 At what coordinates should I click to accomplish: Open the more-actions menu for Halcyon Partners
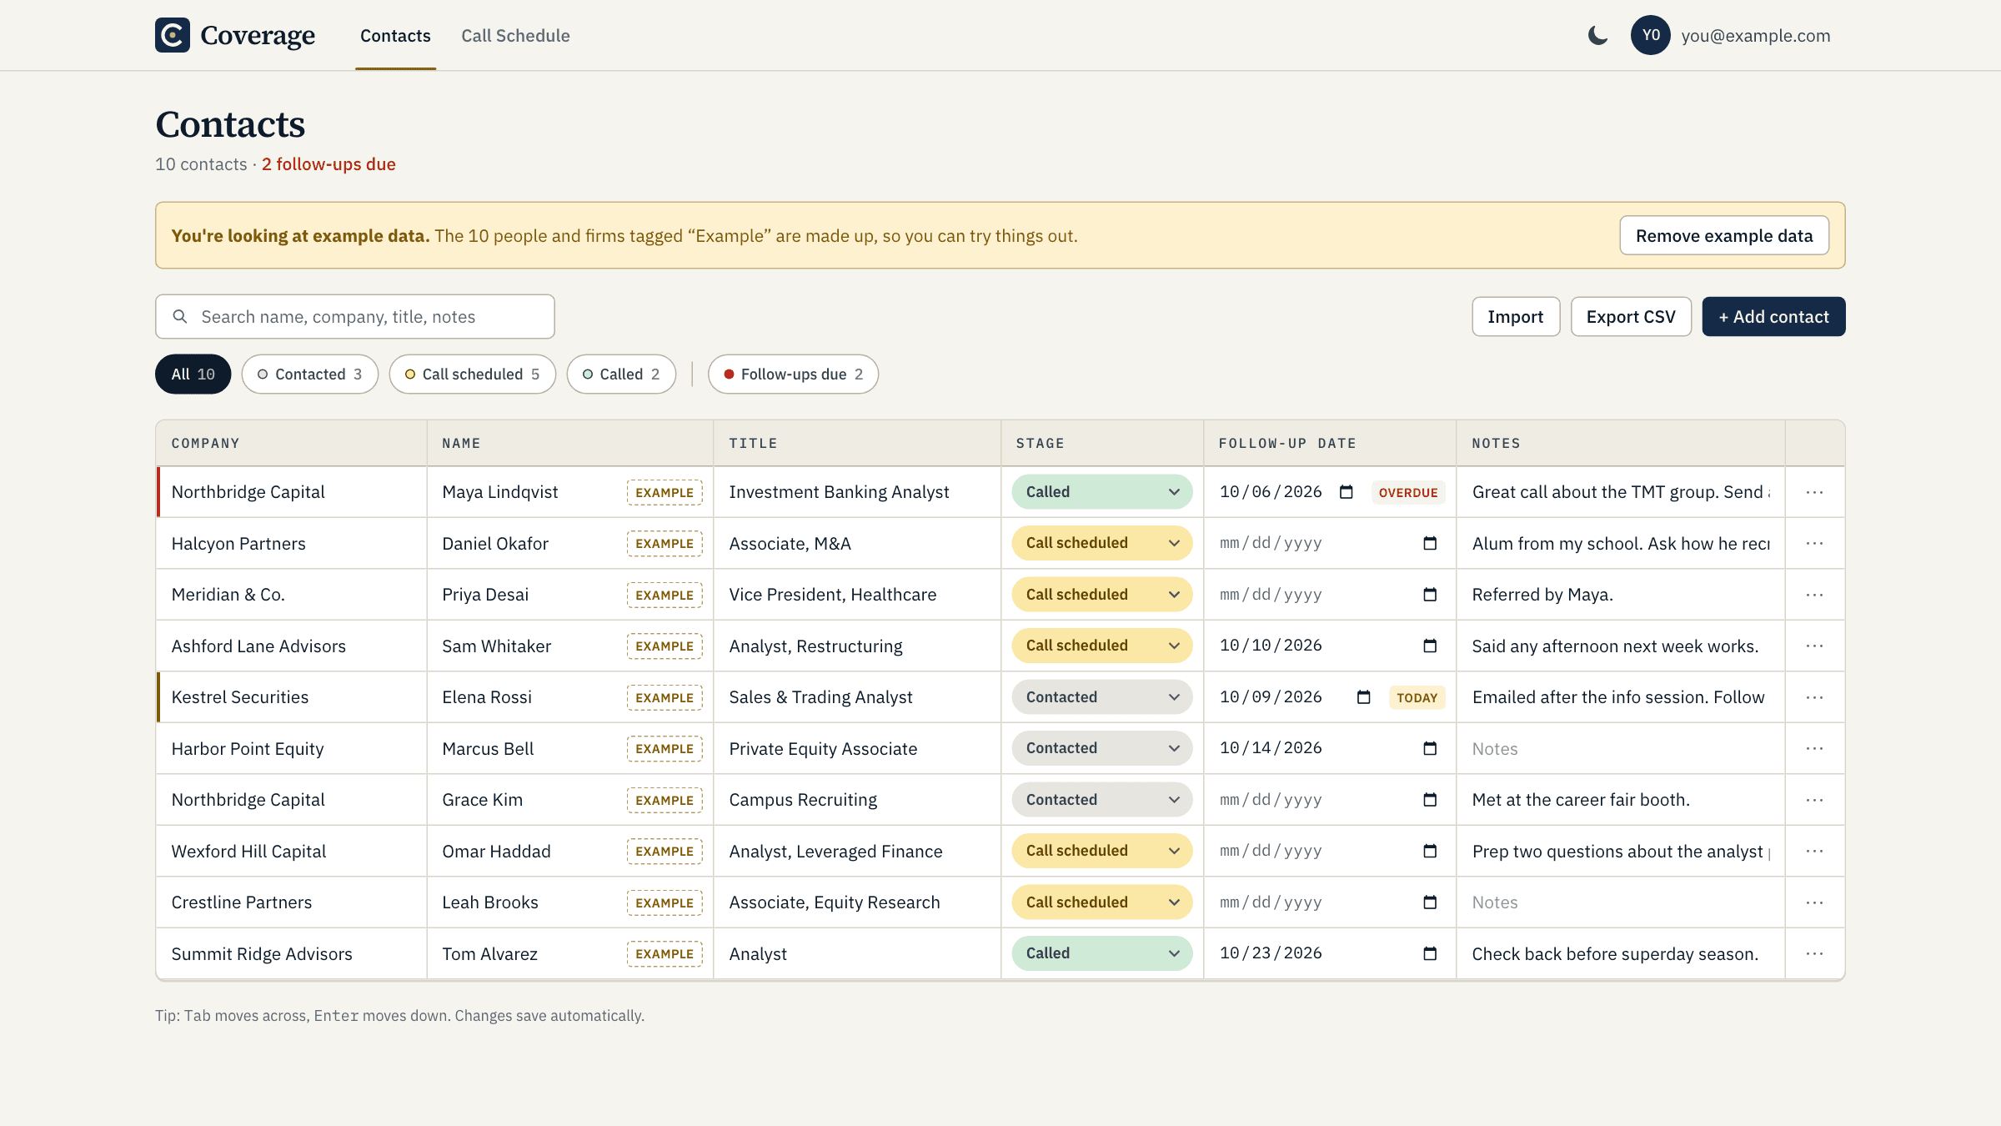pyautogui.click(x=1814, y=543)
